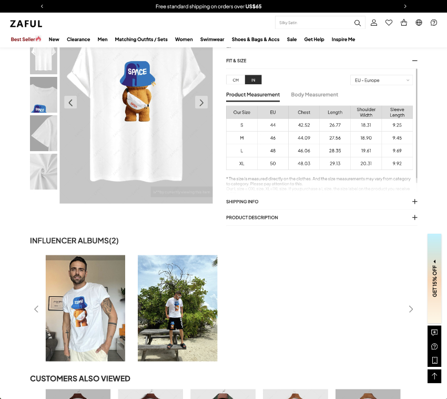Open the mobile app phone icon
Viewport: 447px width, 399px height.
coord(434,360)
